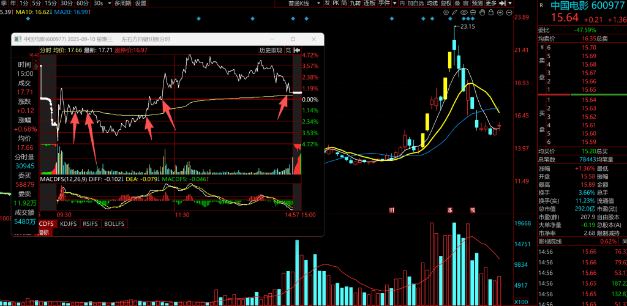Click the 历史重现 button in the intraday popup
Image resolution: width=627 pixels, height=306 pixels.
click(270, 50)
